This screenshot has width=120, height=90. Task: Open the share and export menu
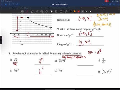(17, 4)
